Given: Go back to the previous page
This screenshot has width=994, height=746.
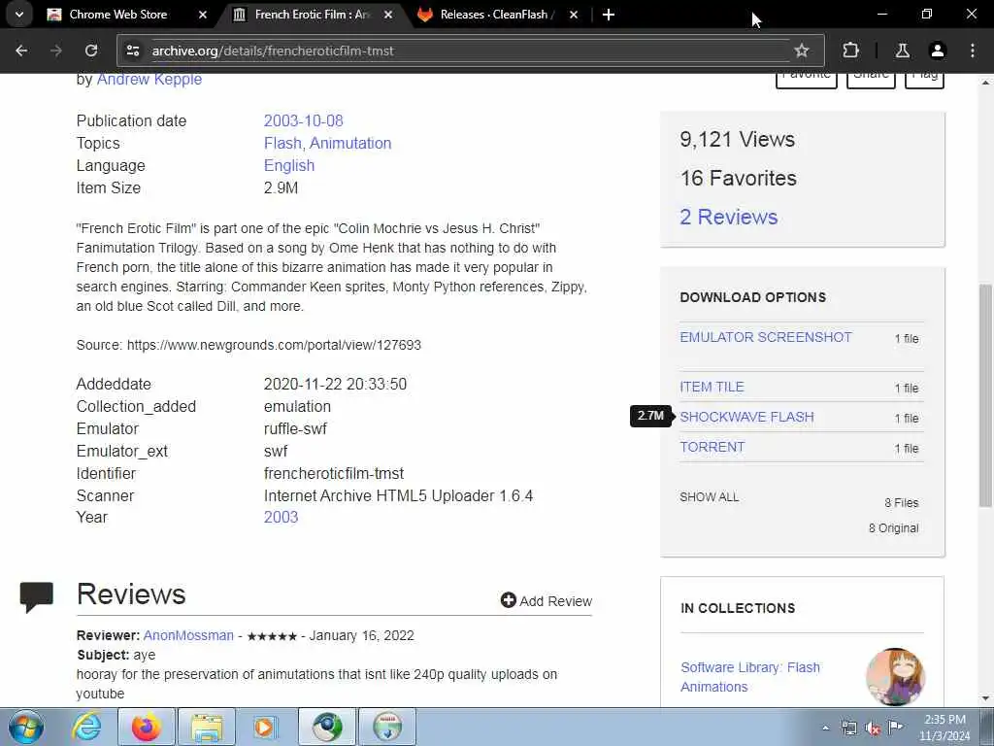Looking at the screenshot, I should 21,51.
